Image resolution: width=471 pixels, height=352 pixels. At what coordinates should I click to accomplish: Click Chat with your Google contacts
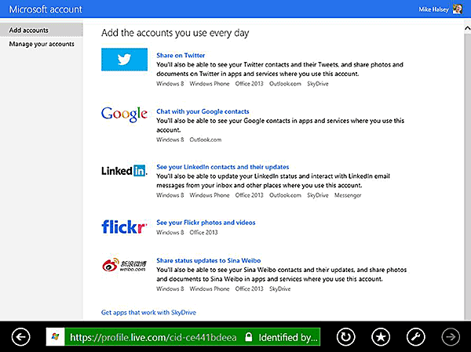[x=204, y=111]
